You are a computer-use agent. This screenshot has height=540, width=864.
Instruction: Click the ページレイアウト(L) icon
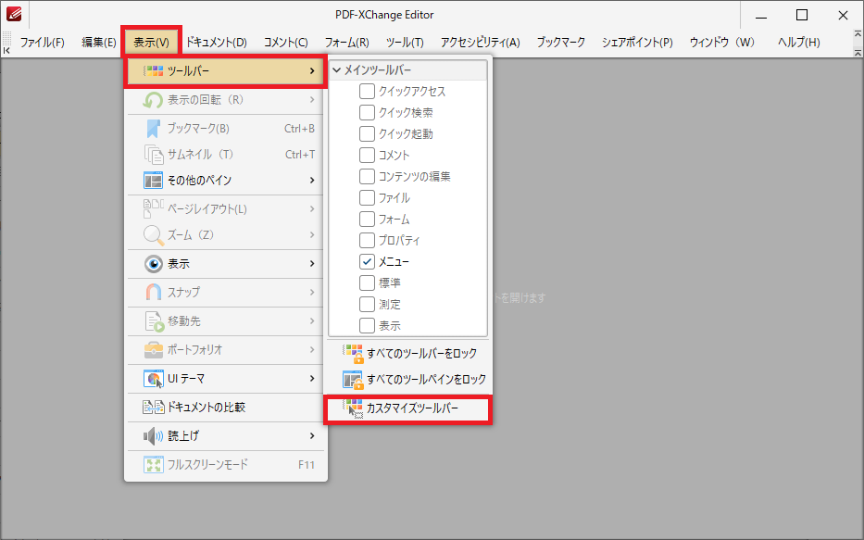(153, 208)
